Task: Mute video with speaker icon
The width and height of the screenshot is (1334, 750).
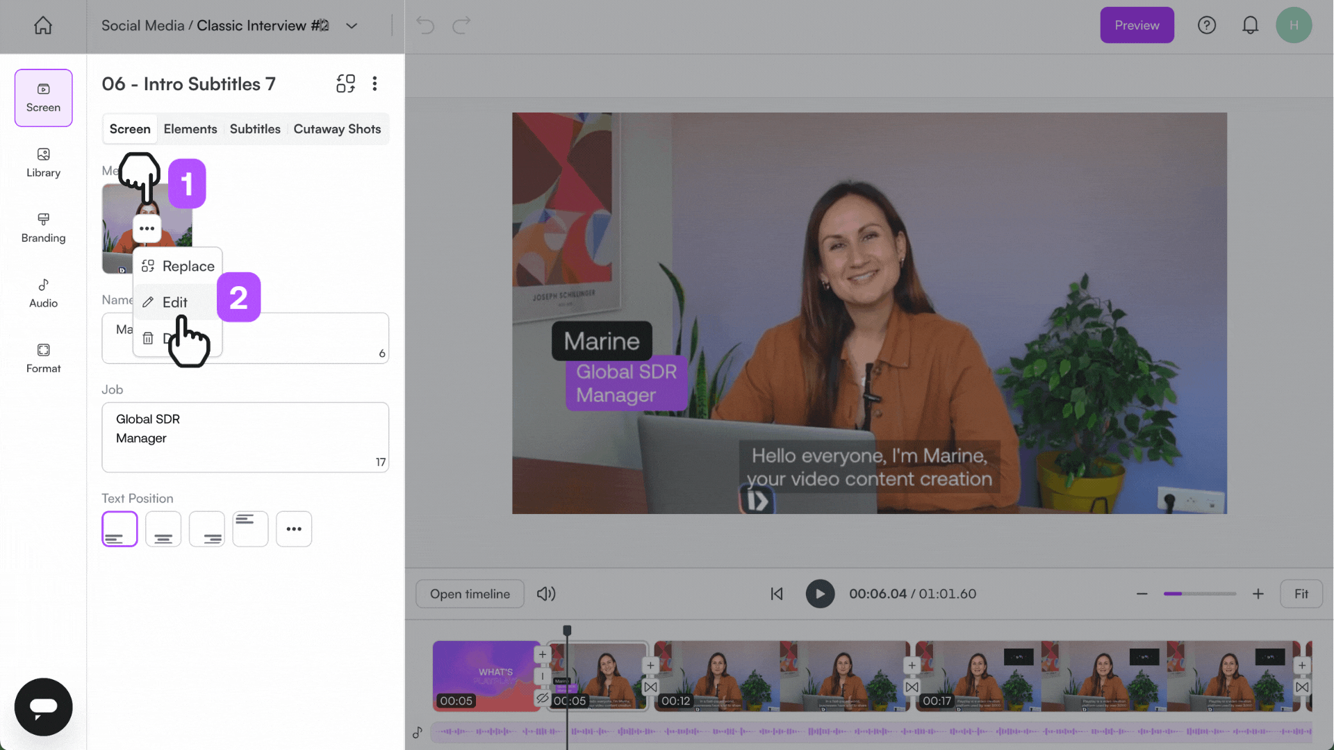Action: 546,594
